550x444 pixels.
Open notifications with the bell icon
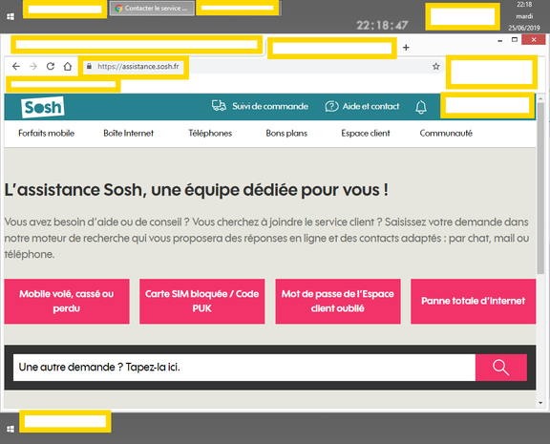pos(421,107)
